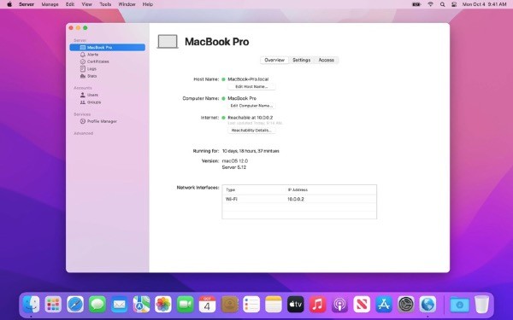Screen dimensions: 513x320
Task: Open Apple TV from the Dock
Action: [296, 305]
